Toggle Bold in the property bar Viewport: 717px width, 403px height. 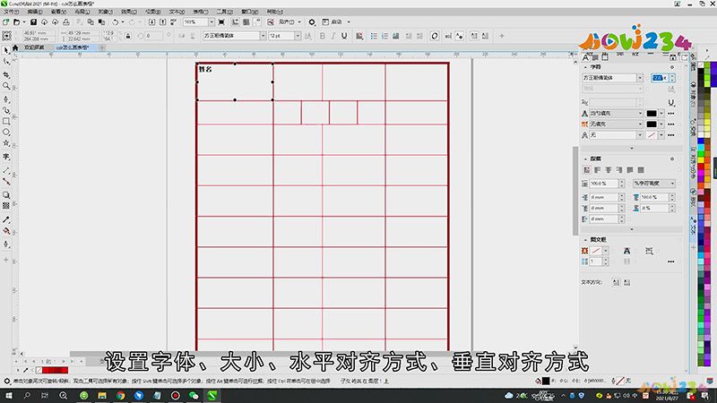323,36
